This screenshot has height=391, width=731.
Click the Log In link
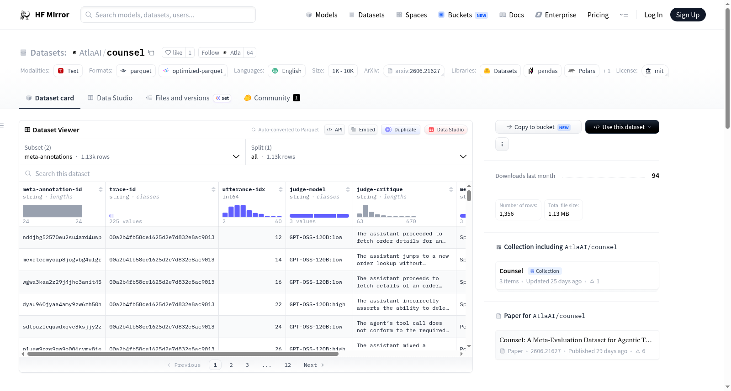653,15
